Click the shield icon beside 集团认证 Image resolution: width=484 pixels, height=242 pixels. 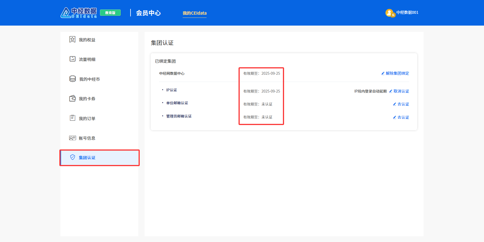coord(73,157)
